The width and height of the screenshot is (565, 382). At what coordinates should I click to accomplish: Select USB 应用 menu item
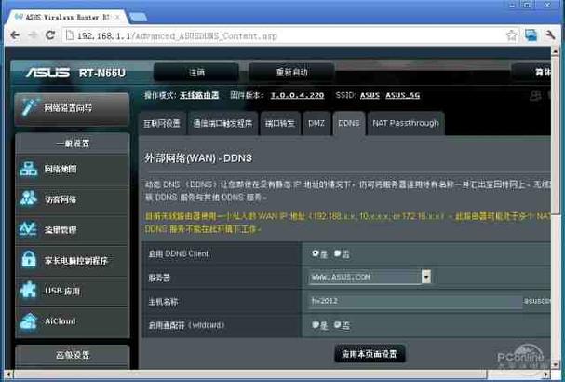tap(72, 291)
